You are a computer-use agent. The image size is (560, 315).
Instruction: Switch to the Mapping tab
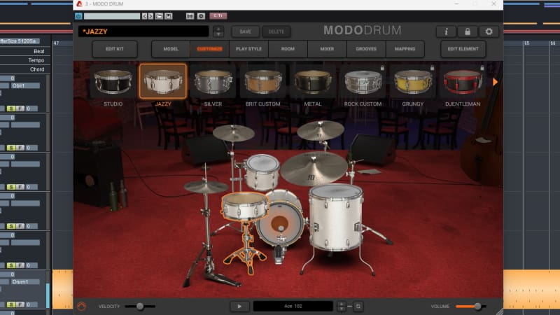point(405,49)
